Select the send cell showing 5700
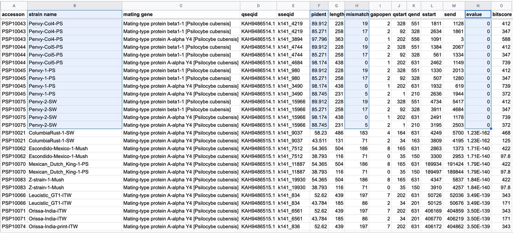 454,133
